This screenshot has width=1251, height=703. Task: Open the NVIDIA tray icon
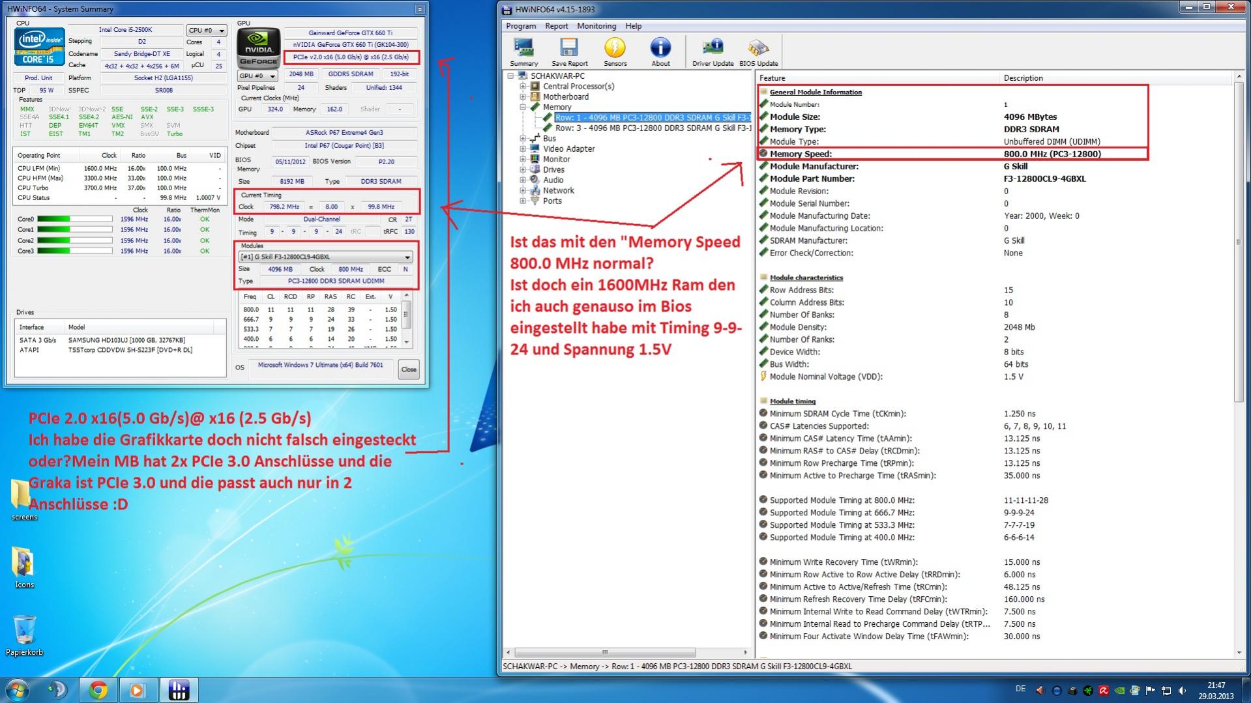pyautogui.click(x=1119, y=691)
